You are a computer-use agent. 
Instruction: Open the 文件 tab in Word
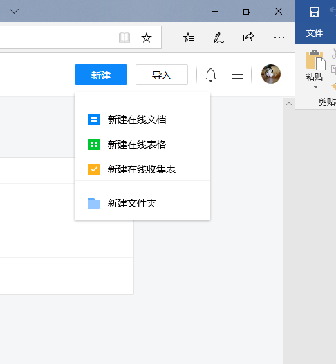coord(315,33)
